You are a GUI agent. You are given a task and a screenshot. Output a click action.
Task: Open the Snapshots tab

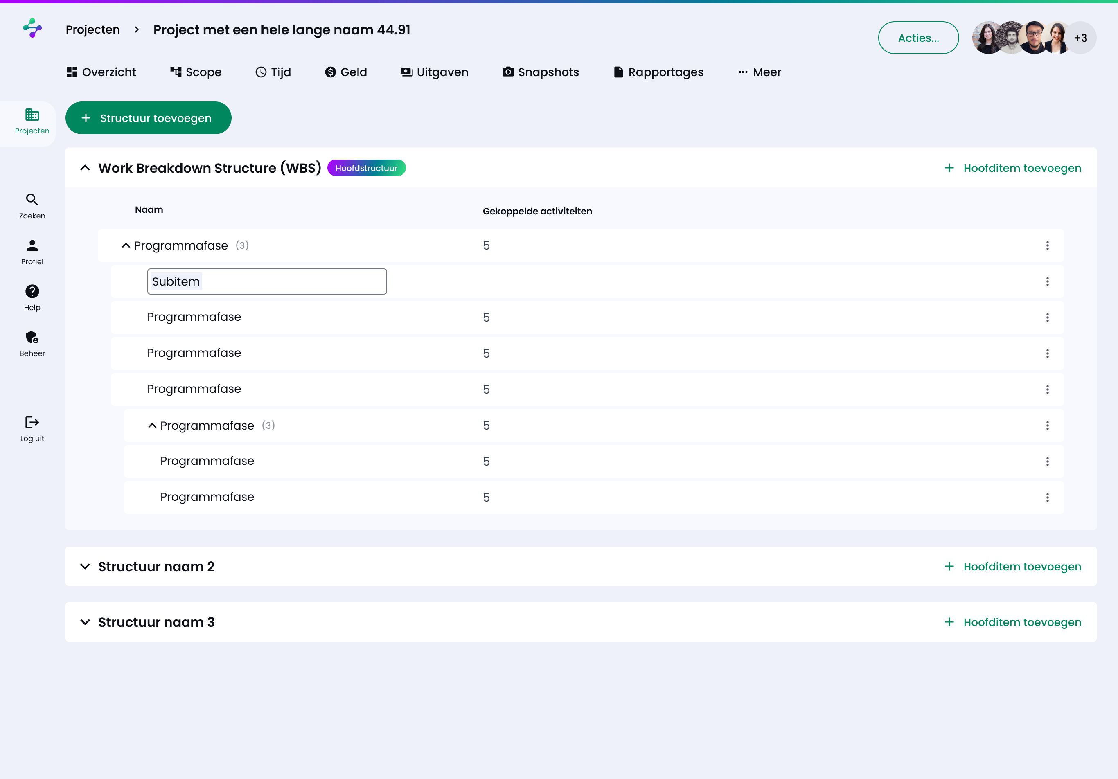[x=541, y=72]
